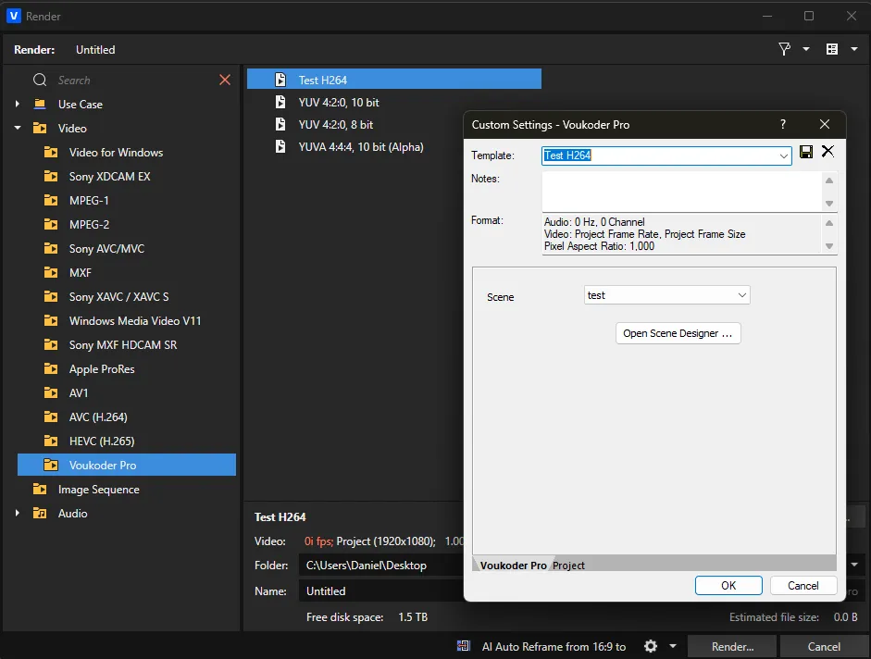The width and height of the screenshot is (871, 659).
Task: Click the layout view icon at top right
Action: [x=832, y=49]
